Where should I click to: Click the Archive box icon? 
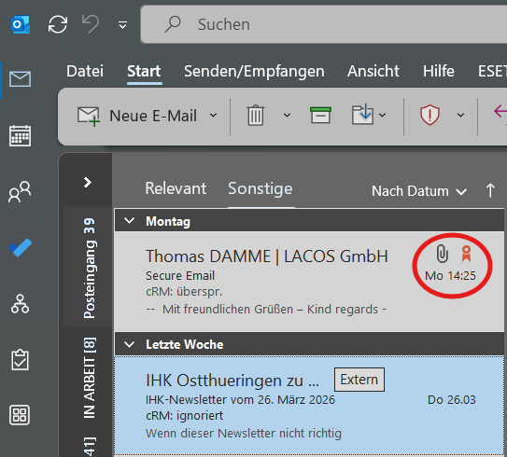(x=320, y=116)
